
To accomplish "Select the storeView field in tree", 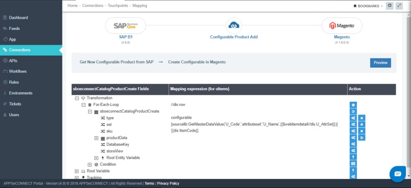I will point(116,151).
